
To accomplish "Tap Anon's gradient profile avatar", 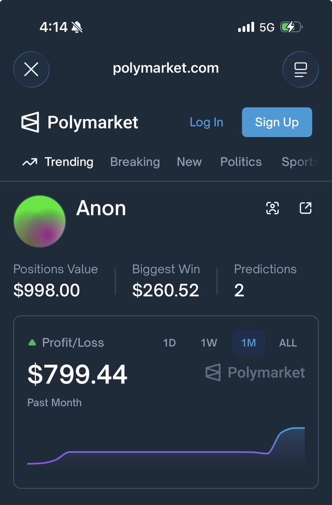I will click(40, 221).
